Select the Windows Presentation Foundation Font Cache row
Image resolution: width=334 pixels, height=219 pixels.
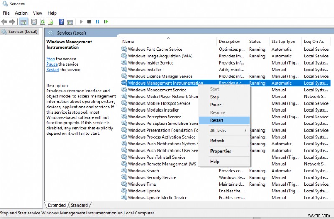coord(160,130)
